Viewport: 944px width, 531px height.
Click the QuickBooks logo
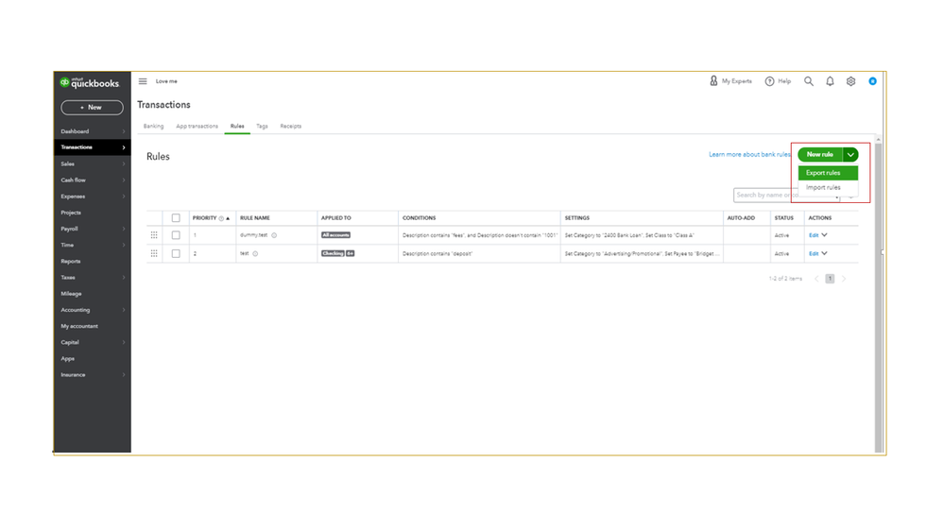[x=89, y=83]
